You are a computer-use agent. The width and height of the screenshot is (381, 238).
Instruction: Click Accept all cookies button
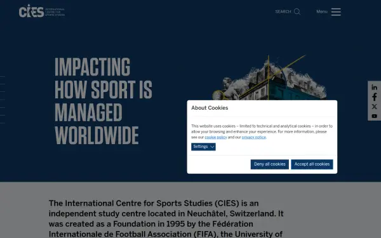click(312, 164)
